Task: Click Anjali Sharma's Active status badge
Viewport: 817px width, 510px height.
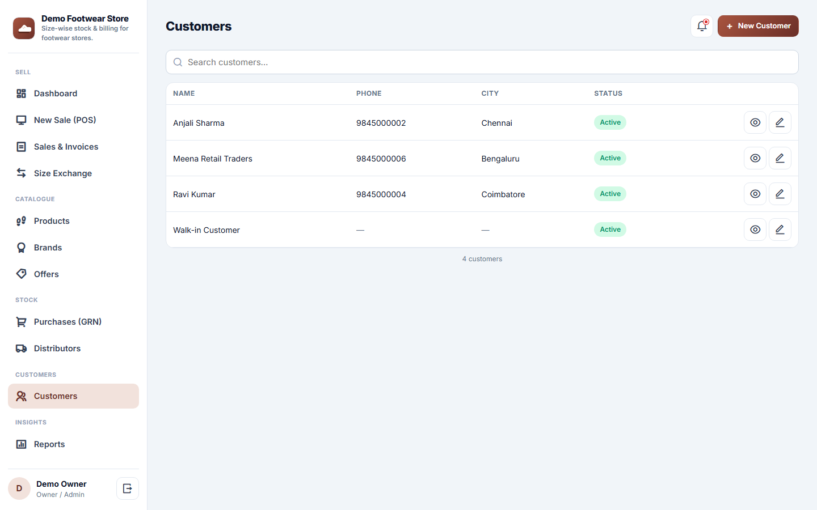Action: 610,122
